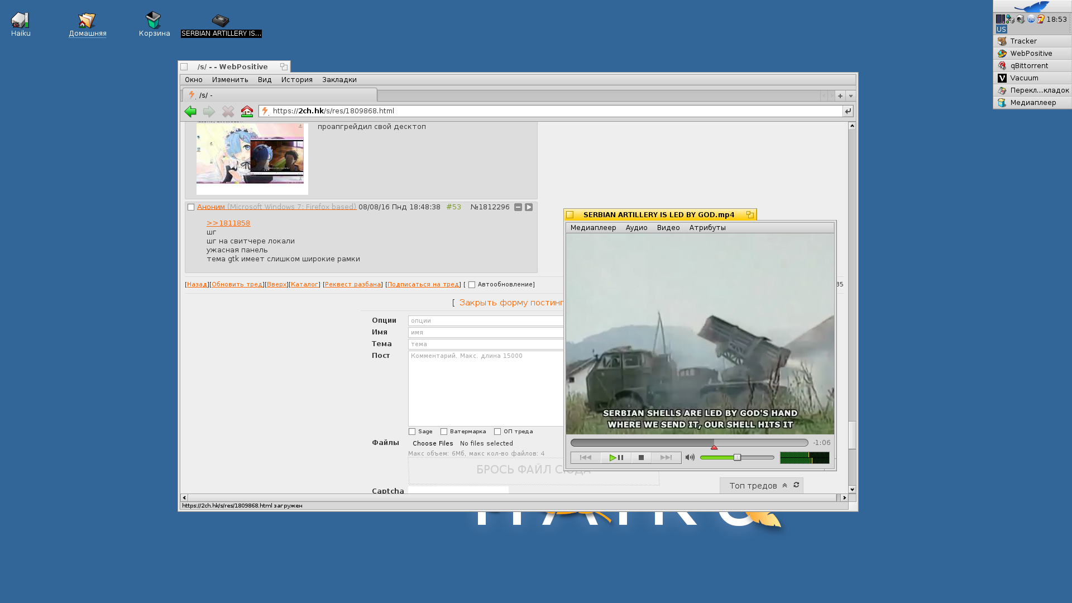Screen dimensions: 1072x603
Task: Click the qBittorrent tray icon
Action: pyautogui.click(x=1031, y=19)
